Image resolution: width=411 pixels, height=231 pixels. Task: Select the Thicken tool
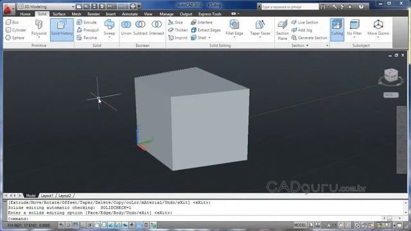coord(178,30)
